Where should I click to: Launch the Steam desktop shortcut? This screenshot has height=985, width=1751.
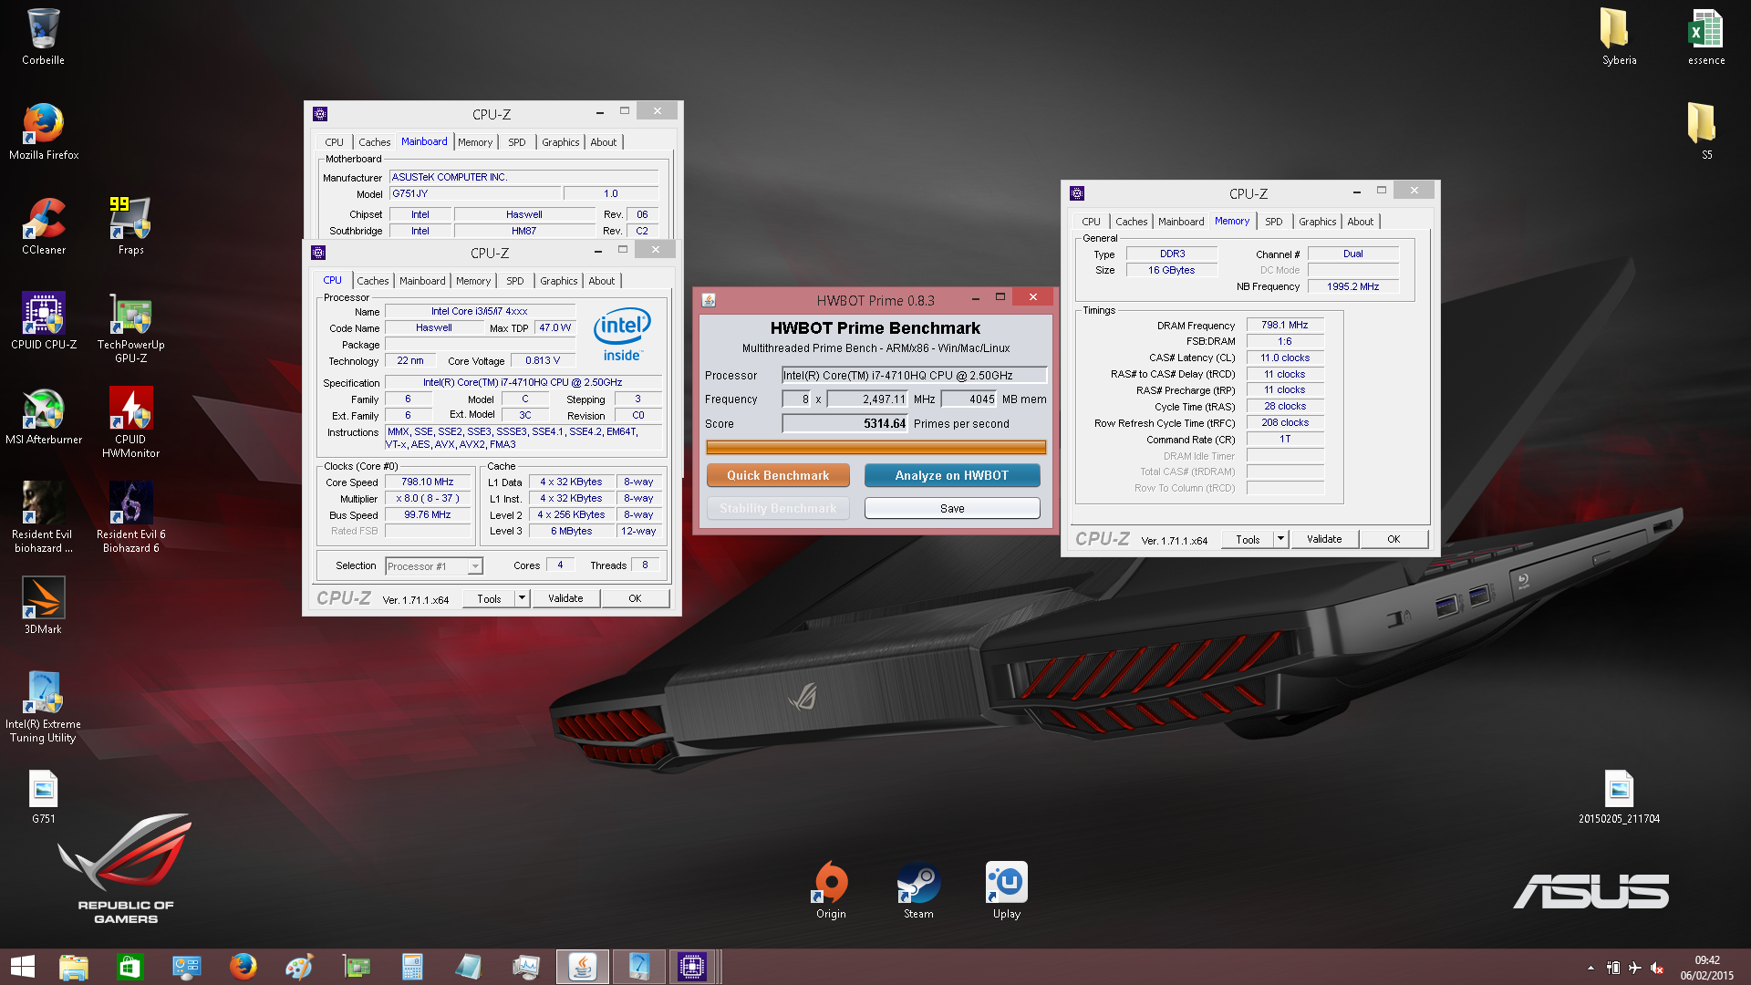[918, 890]
